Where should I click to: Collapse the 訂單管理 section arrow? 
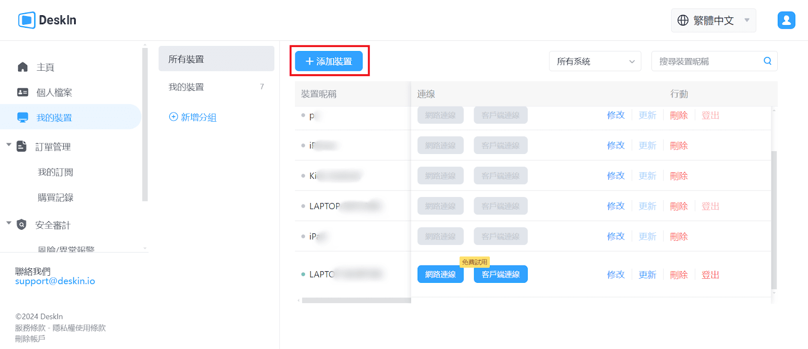click(x=9, y=145)
